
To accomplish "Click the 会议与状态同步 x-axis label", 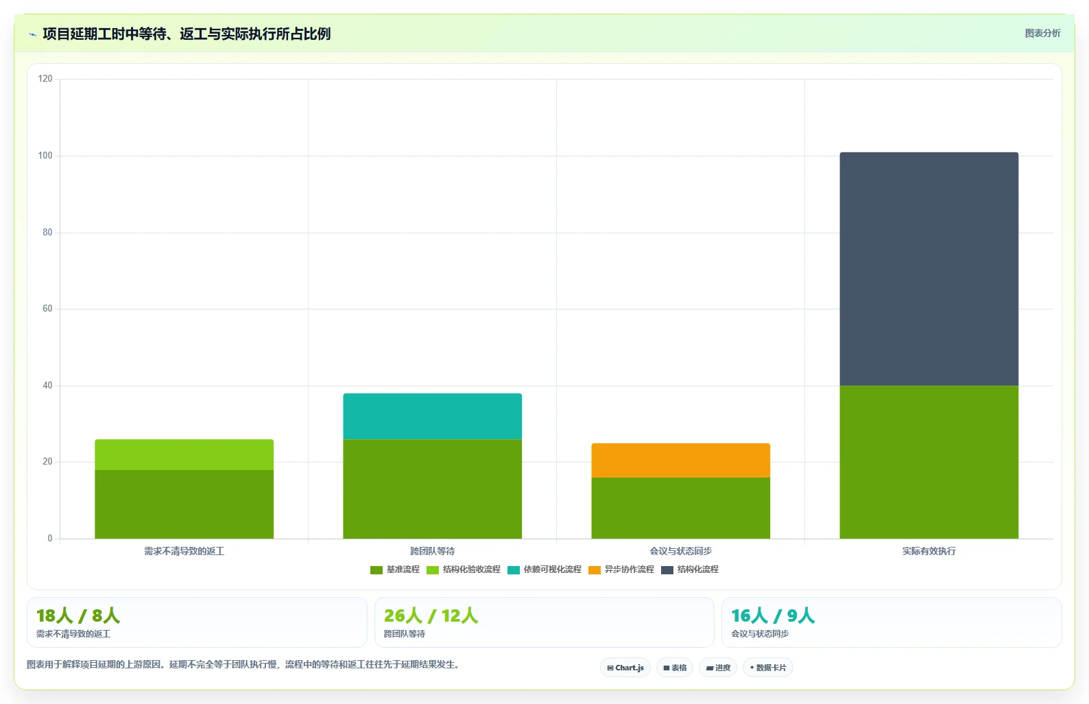I will point(680,551).
